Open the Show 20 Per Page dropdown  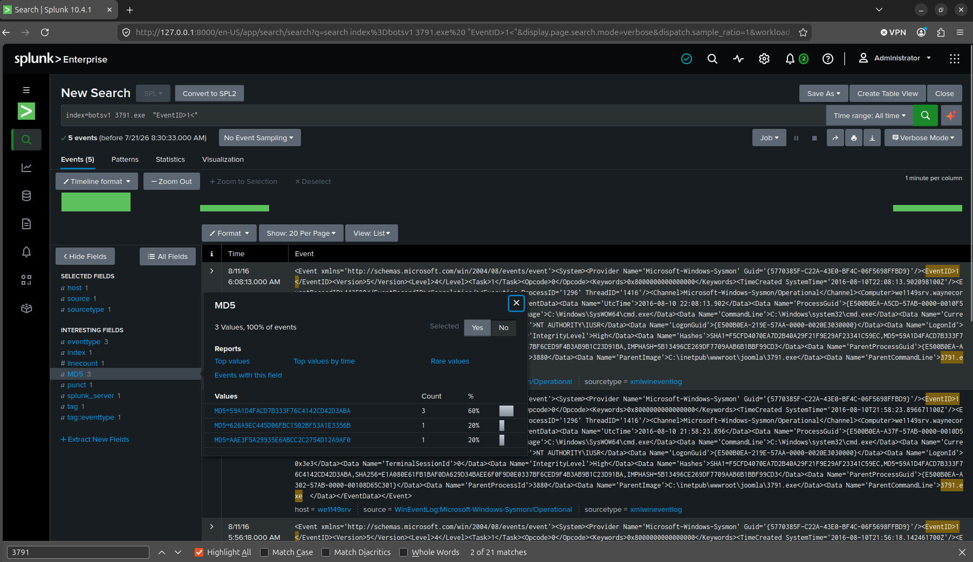click(x=301, y=234)
